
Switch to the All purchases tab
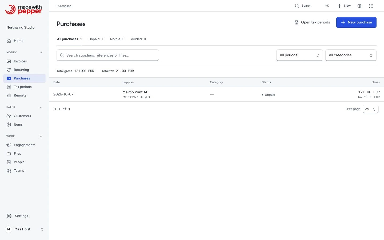tap(69, 39)
